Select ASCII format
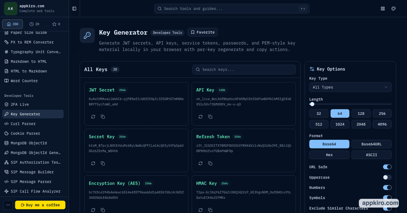The width and height of the screenshot is (407, 213). pyautogui.click(x=371, y=155)
